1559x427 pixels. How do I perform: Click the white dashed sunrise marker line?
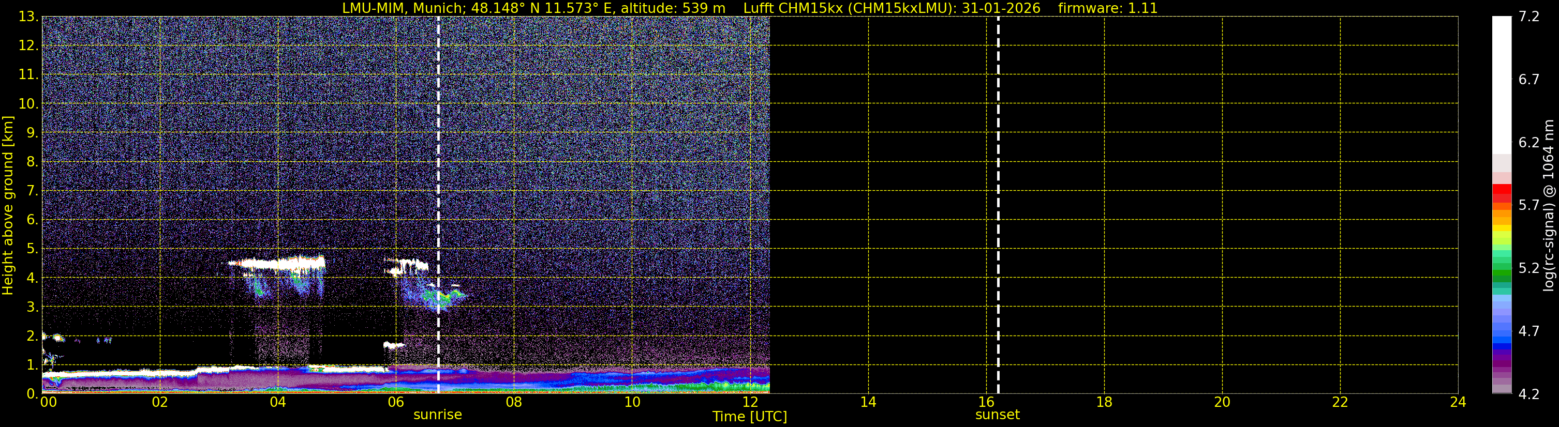[x=438, y=205]
